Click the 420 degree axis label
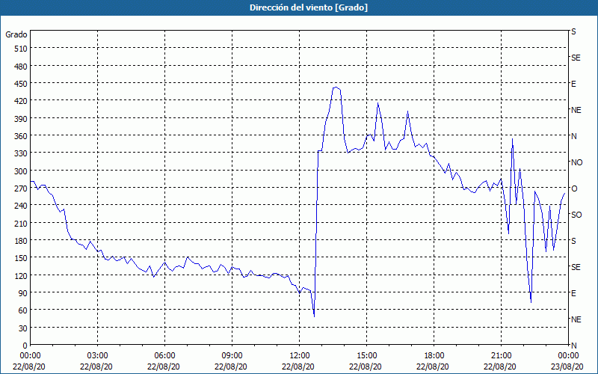The image size is (598, 374). click(x=21, y=102)
